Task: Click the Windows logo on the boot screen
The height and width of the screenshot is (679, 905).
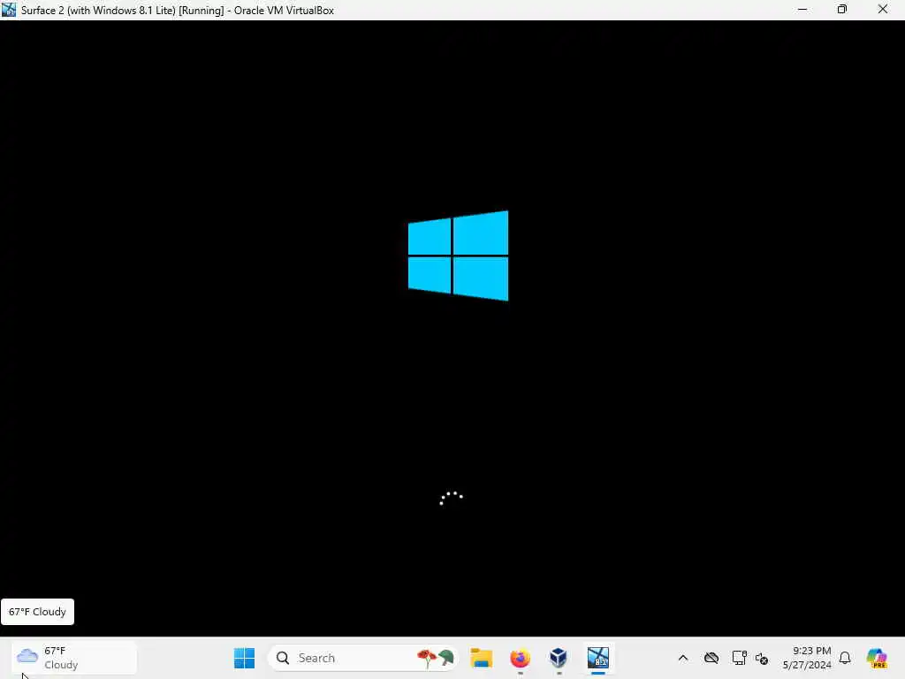Action: point(459,256)
